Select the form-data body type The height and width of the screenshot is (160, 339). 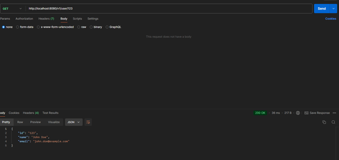(x=25, y=27)
